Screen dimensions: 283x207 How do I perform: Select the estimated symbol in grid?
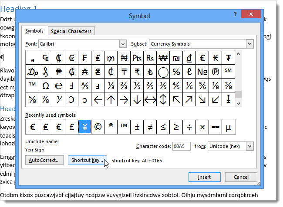(x=59, y=85)
